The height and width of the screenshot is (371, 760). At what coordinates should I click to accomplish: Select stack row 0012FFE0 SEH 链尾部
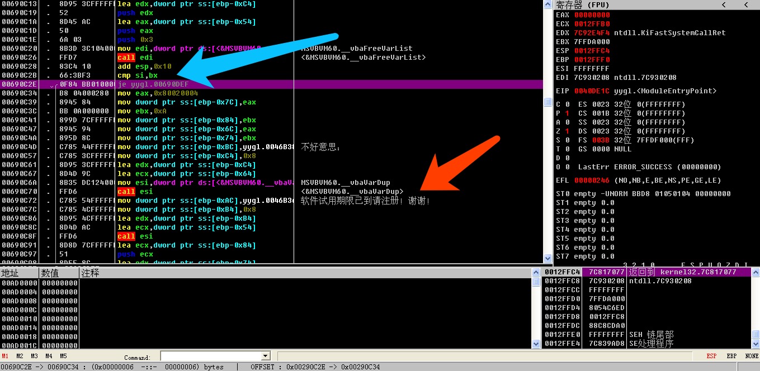pyautogui.click(x=648, y=335)
